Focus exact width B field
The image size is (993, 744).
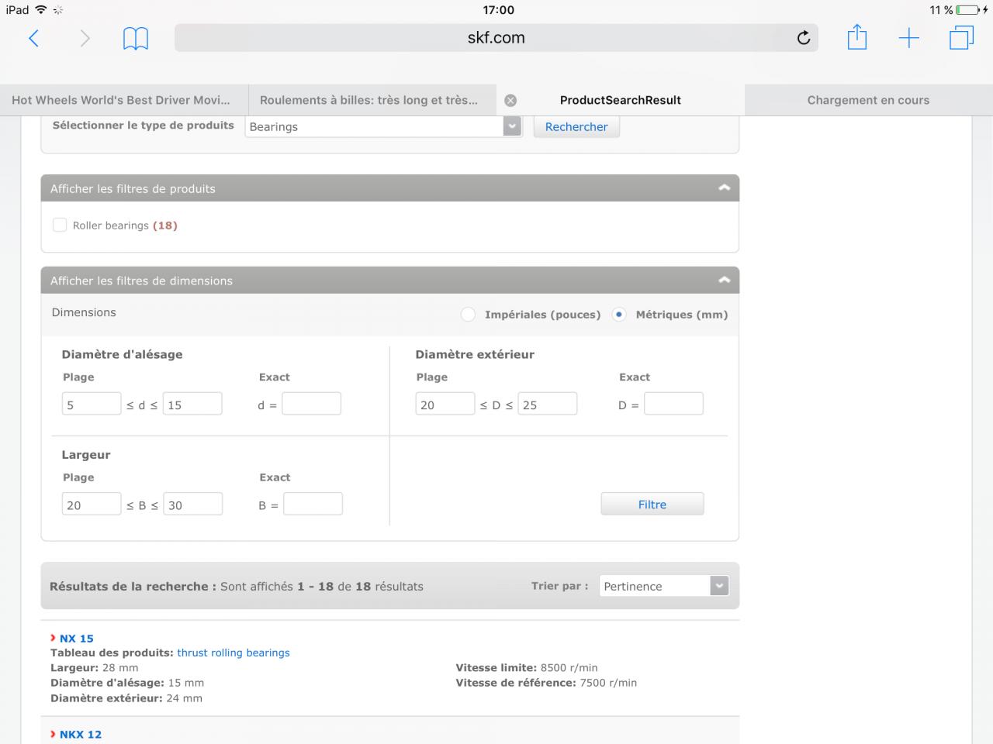point(313,504)
